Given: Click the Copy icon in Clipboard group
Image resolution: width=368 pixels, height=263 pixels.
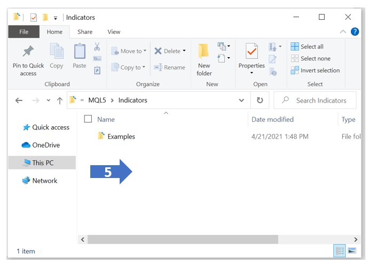Looking at the screenshot, I should 56,52.
